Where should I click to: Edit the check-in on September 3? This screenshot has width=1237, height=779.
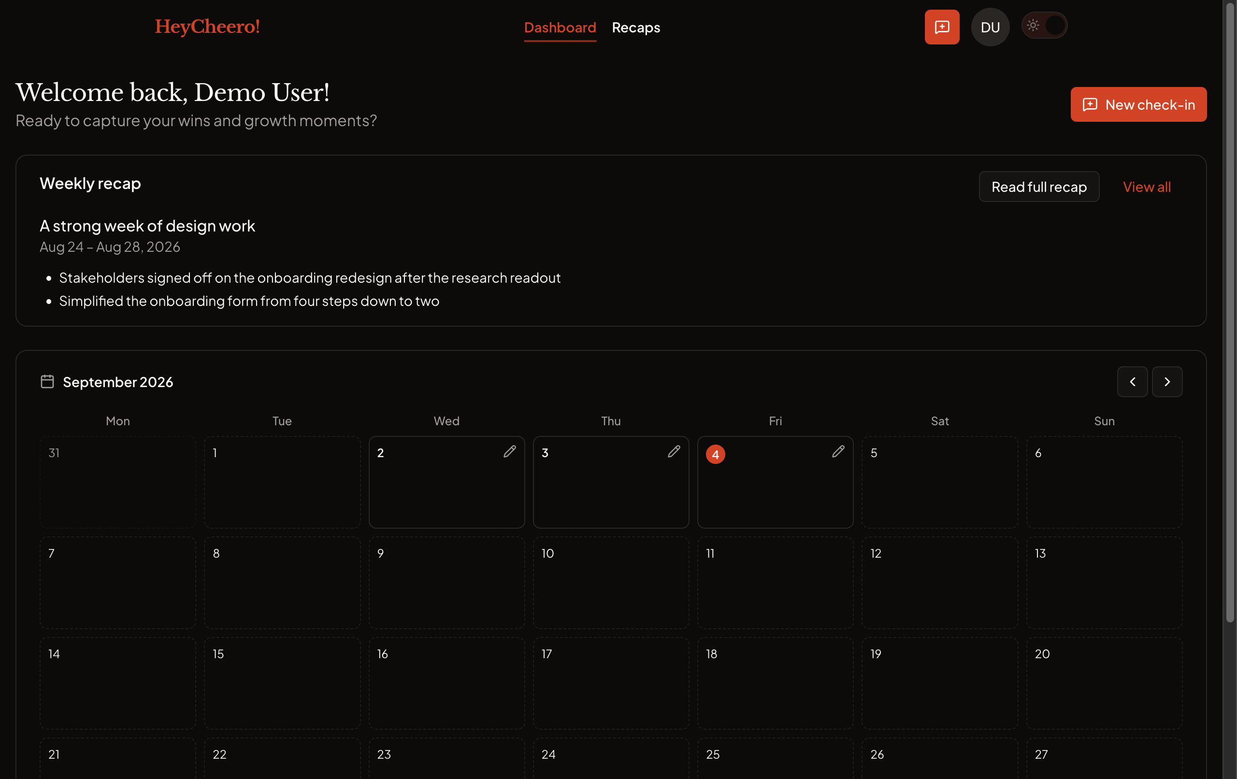674,452
